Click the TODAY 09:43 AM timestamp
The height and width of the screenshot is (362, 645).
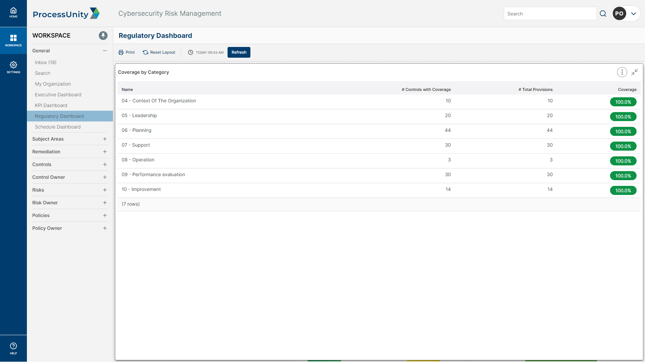point(210,52)
